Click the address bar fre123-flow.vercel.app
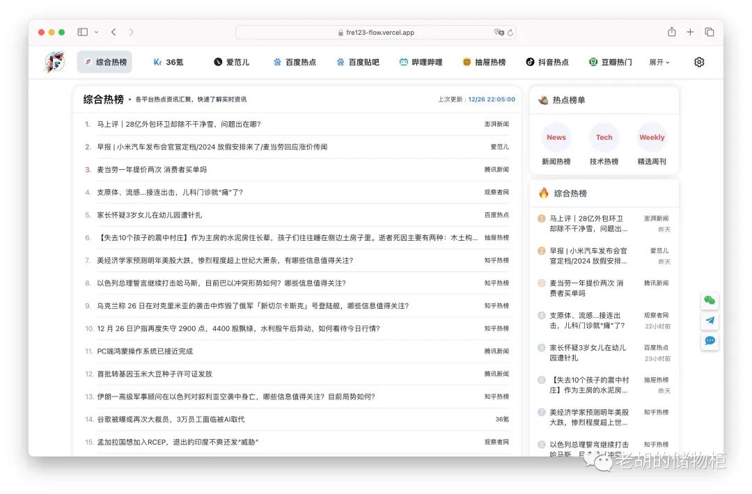 [x=376, y=32]
